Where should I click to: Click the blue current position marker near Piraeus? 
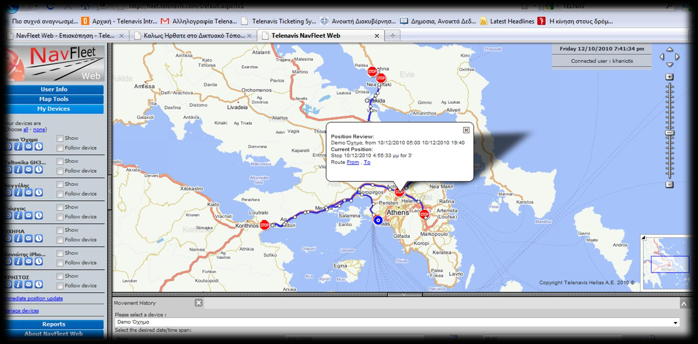coord(378,220)
